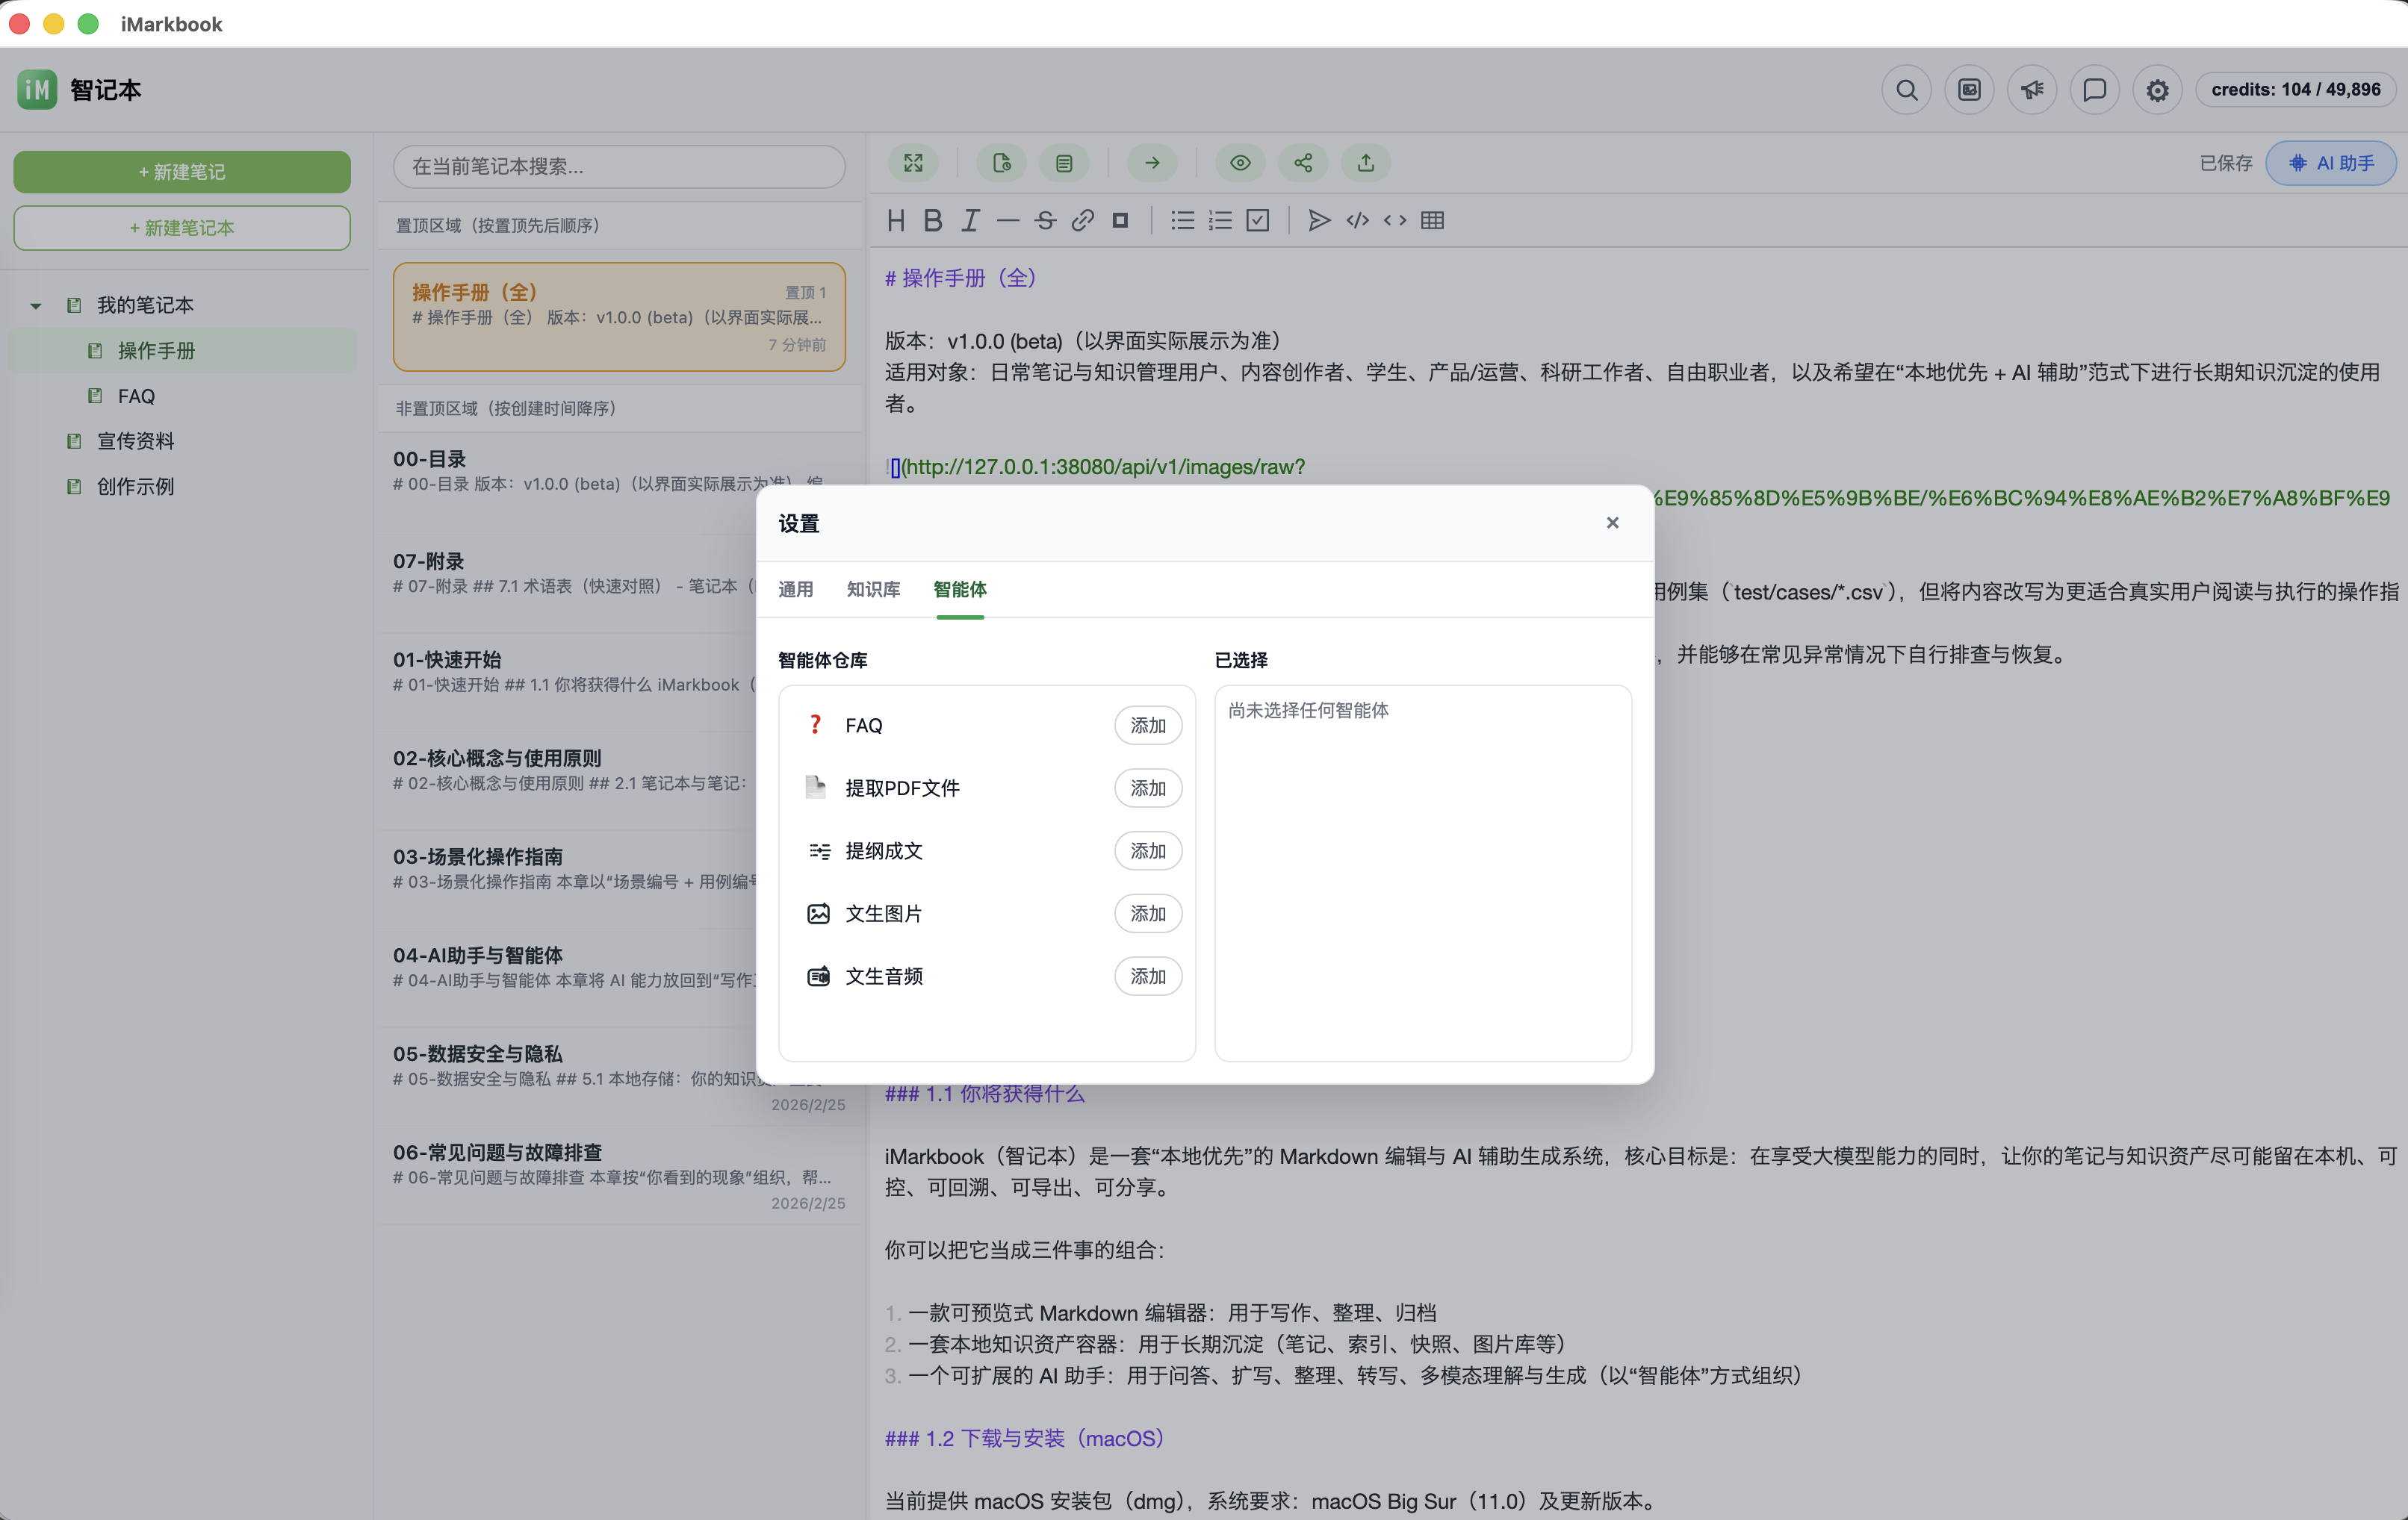The height and width of the screenshot is (1520, 2408).
Task: Insert task checkbox list from toolbar
Action: (x=1258, y=221)
